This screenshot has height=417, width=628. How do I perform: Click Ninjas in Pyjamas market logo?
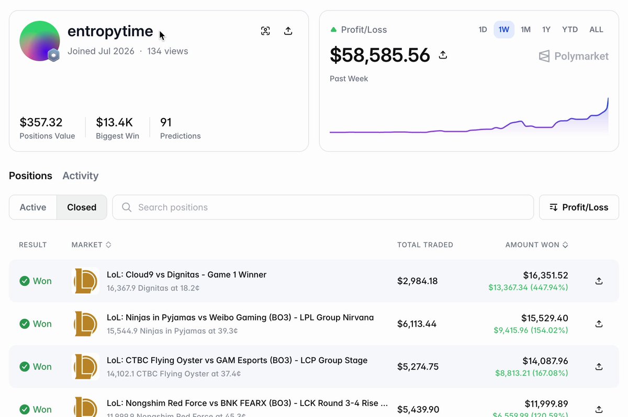85,324
